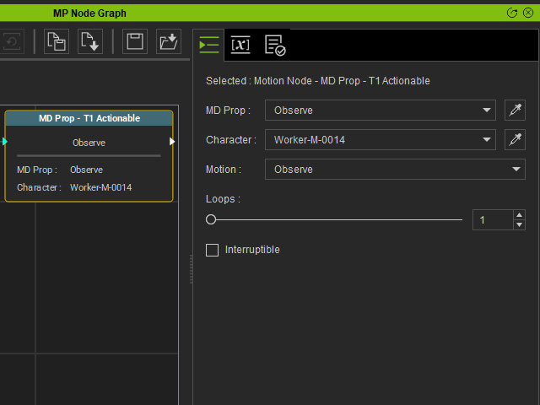Click the undo icon in the toolbar

[x=13, y=41]
